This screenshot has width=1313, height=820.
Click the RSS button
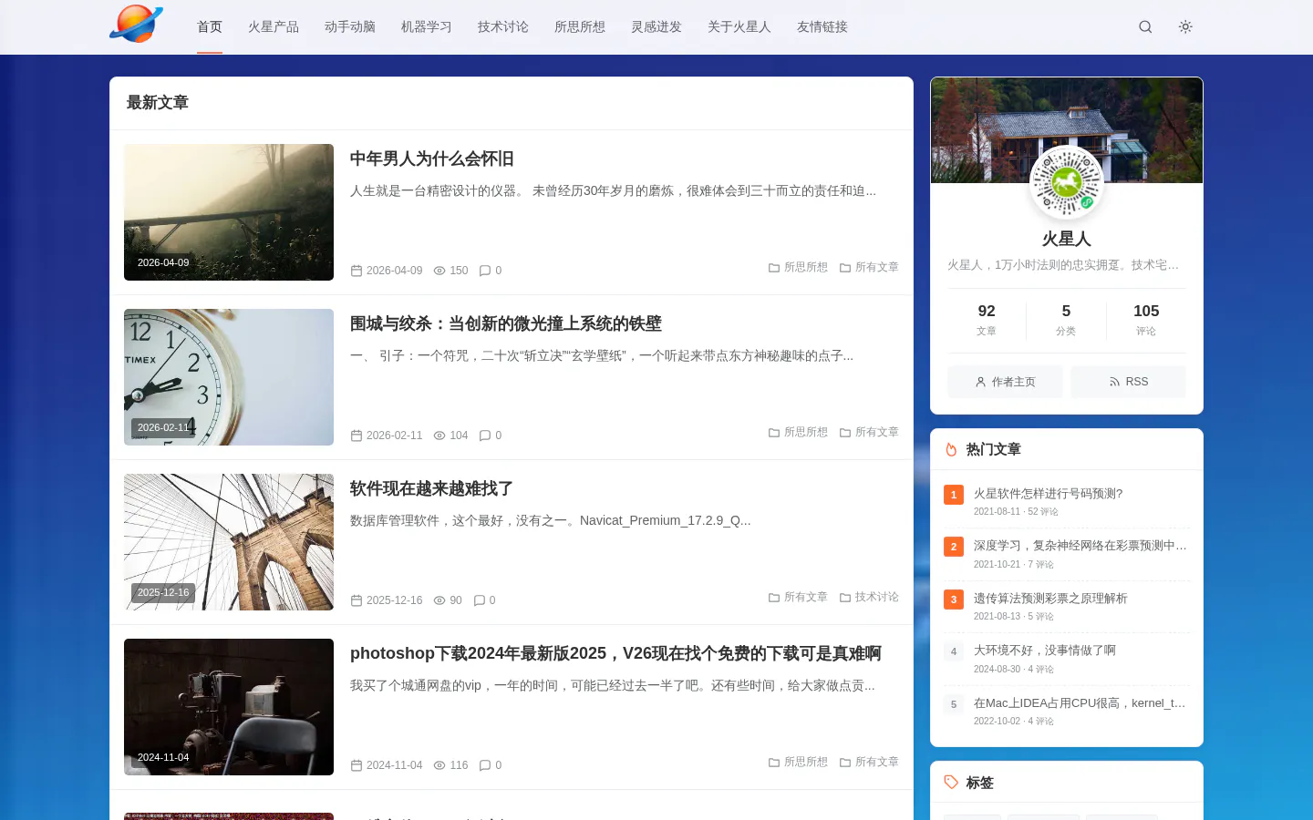pos(1129,382)
